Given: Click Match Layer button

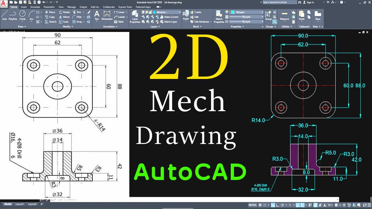Looking at the screenshot, I should coord(168,22).
